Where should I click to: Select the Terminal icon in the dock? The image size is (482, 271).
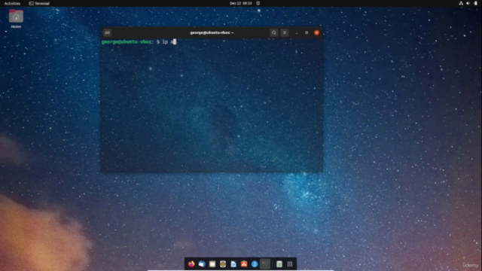[x=265, y=264]
